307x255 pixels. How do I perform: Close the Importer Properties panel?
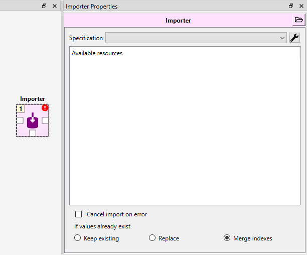click(x=301, y=6)
